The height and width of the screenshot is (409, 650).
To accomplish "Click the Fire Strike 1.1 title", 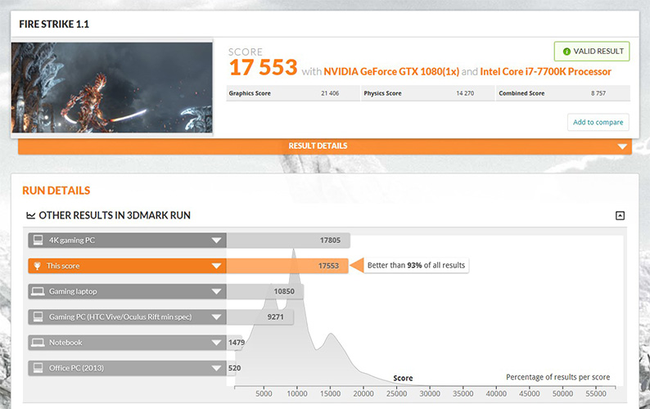I will [x=54, y=25].
